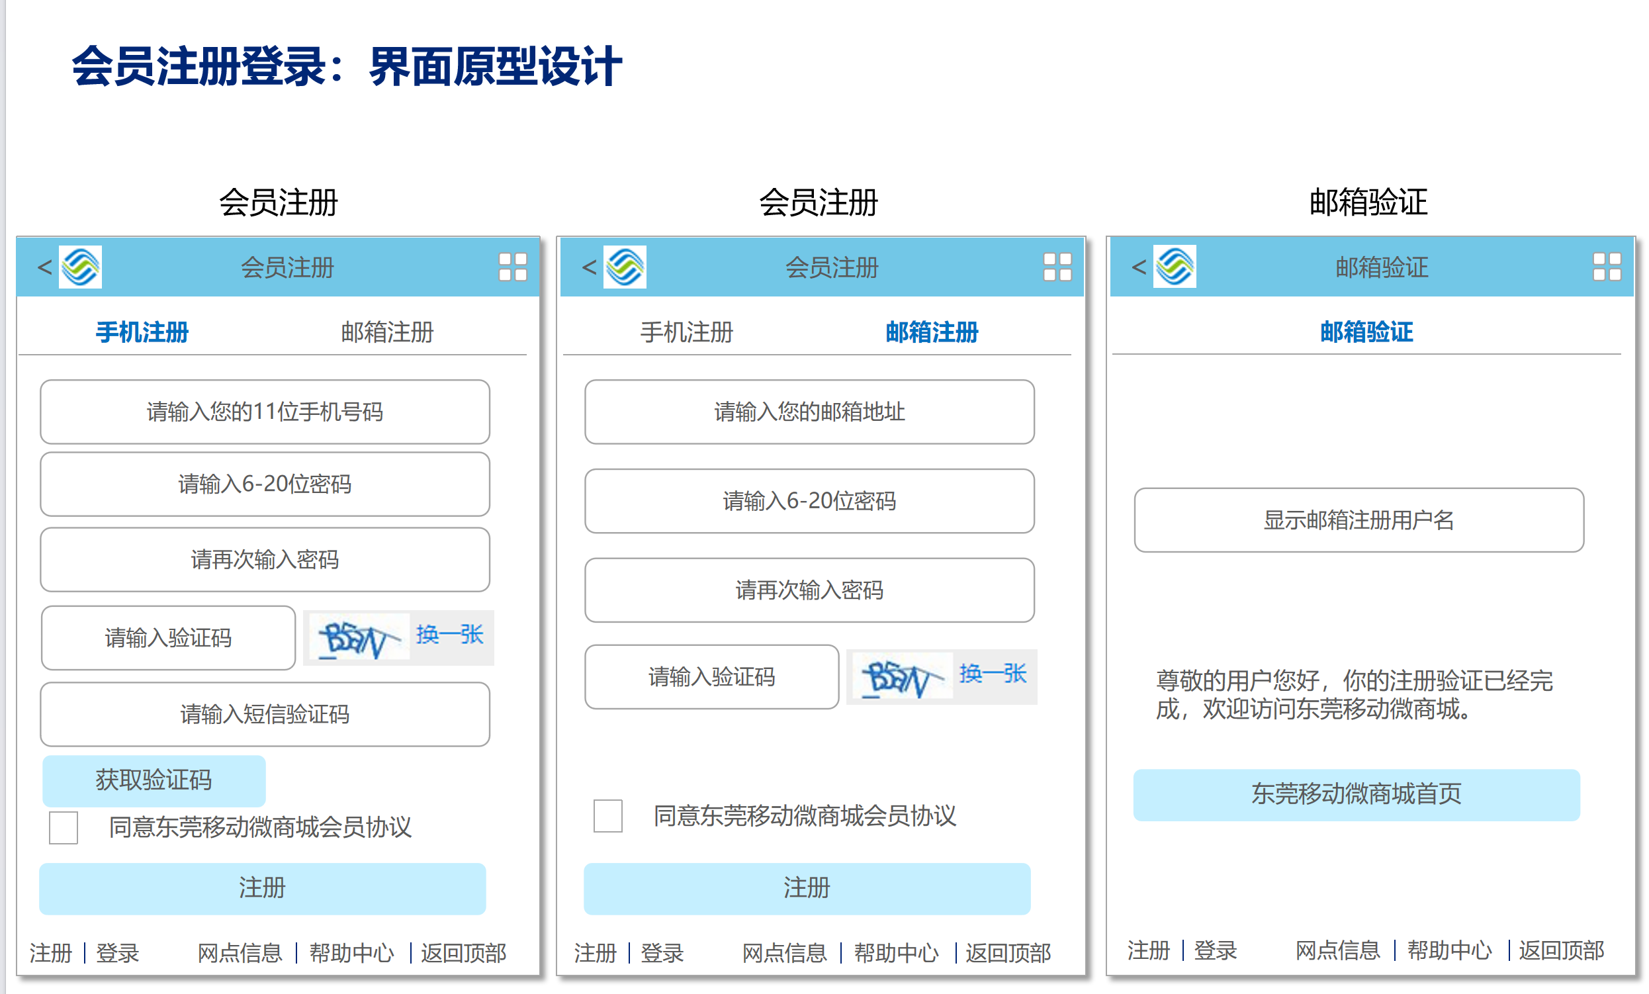Click 注册 button in phone registration screen

tap(262, 888)
